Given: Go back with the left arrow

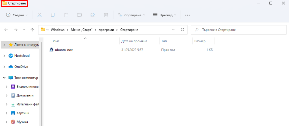Looking at the screenshot, I should 6,30.
